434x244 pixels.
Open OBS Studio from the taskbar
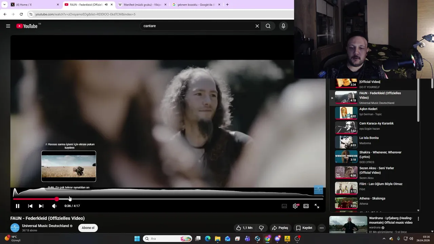[297, 239]
